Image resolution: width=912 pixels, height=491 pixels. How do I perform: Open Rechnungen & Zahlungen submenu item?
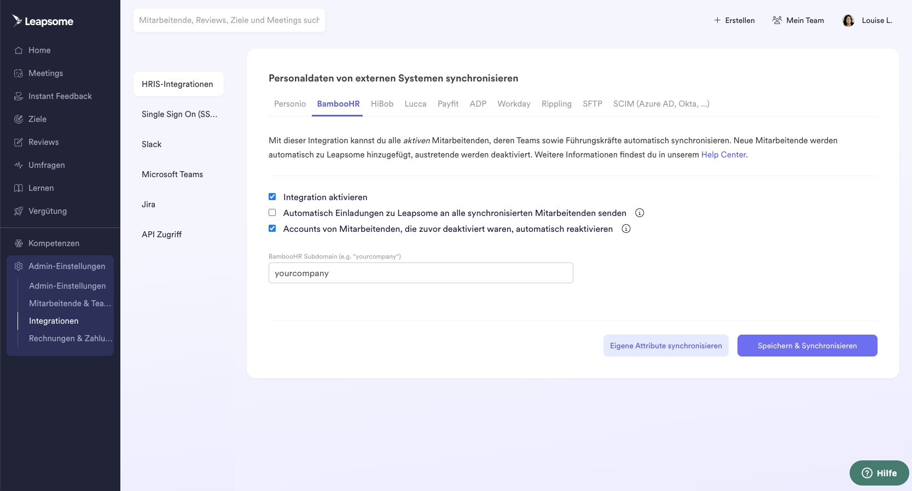[71, 338]
